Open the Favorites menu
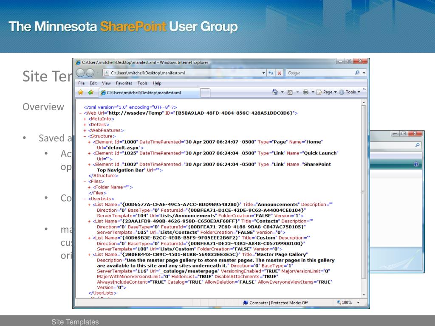Screen dimensions: 435x326 124,83
